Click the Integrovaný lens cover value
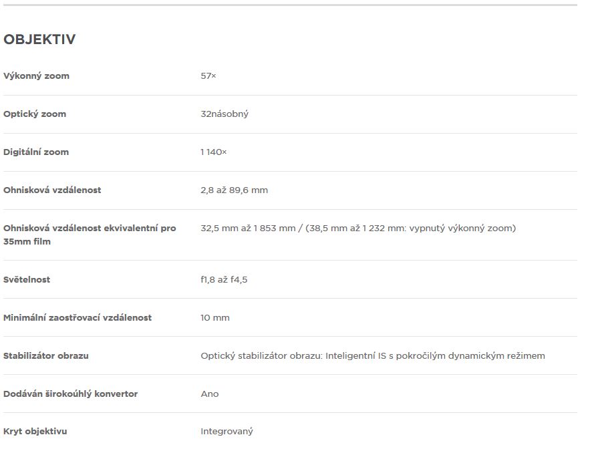 tap(227, 431)
